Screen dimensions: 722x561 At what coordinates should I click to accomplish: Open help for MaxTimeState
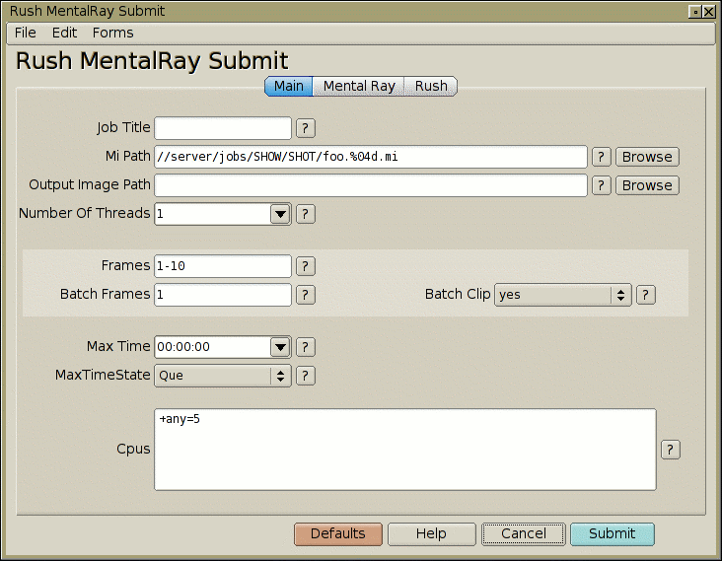(306, 376)
